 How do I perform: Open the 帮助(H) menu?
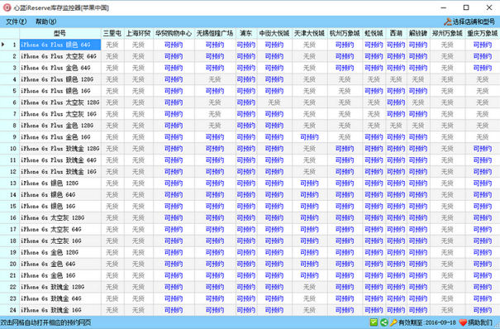tap(45, 21)
